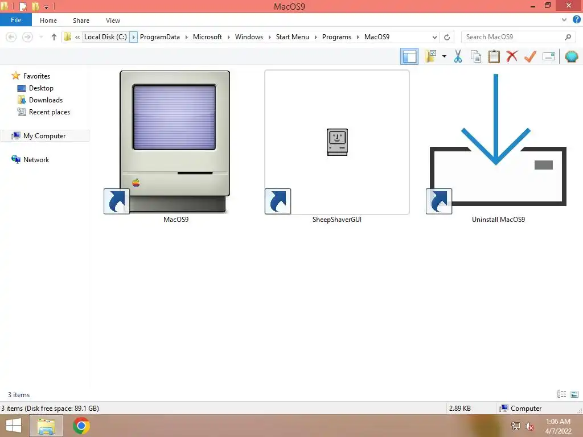Open the folder options dropdown arrow
583x437 pixels.
[444, 56]
